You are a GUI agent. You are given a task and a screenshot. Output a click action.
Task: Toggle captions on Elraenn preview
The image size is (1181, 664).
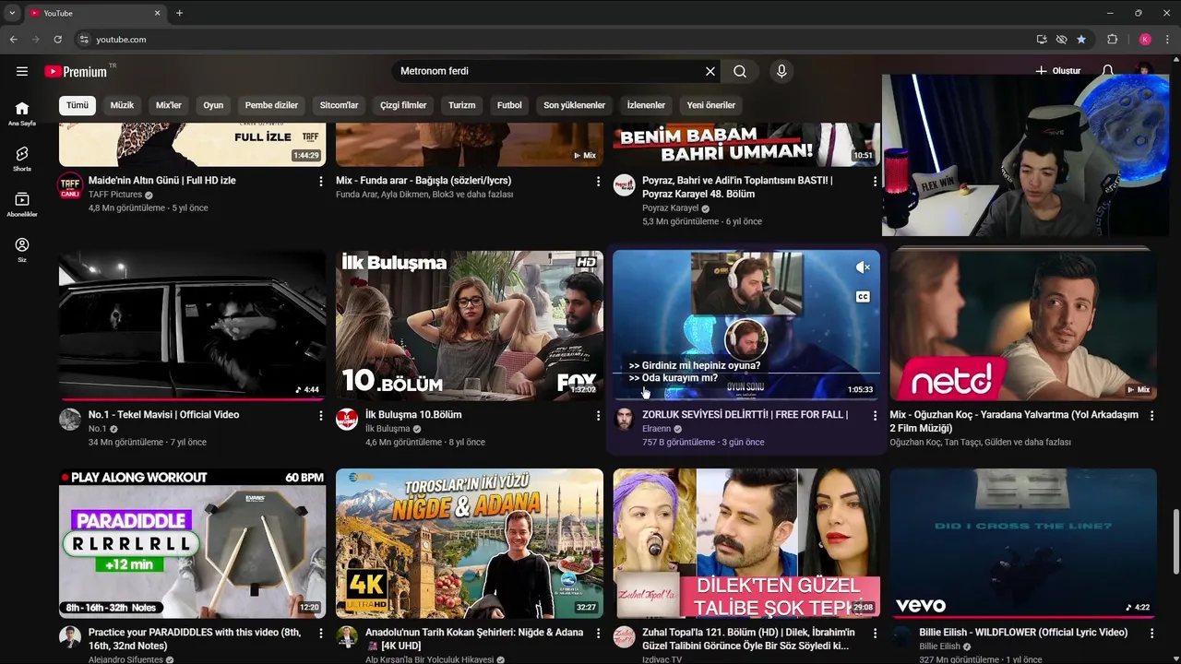point(863,297)
